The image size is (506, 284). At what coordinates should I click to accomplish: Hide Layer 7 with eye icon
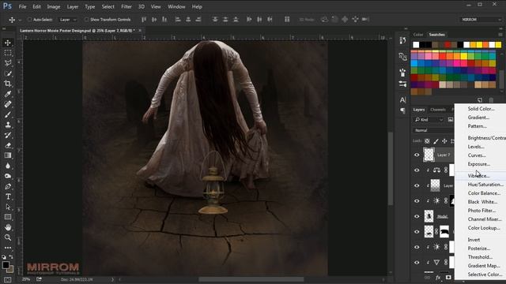coord(417,155)
